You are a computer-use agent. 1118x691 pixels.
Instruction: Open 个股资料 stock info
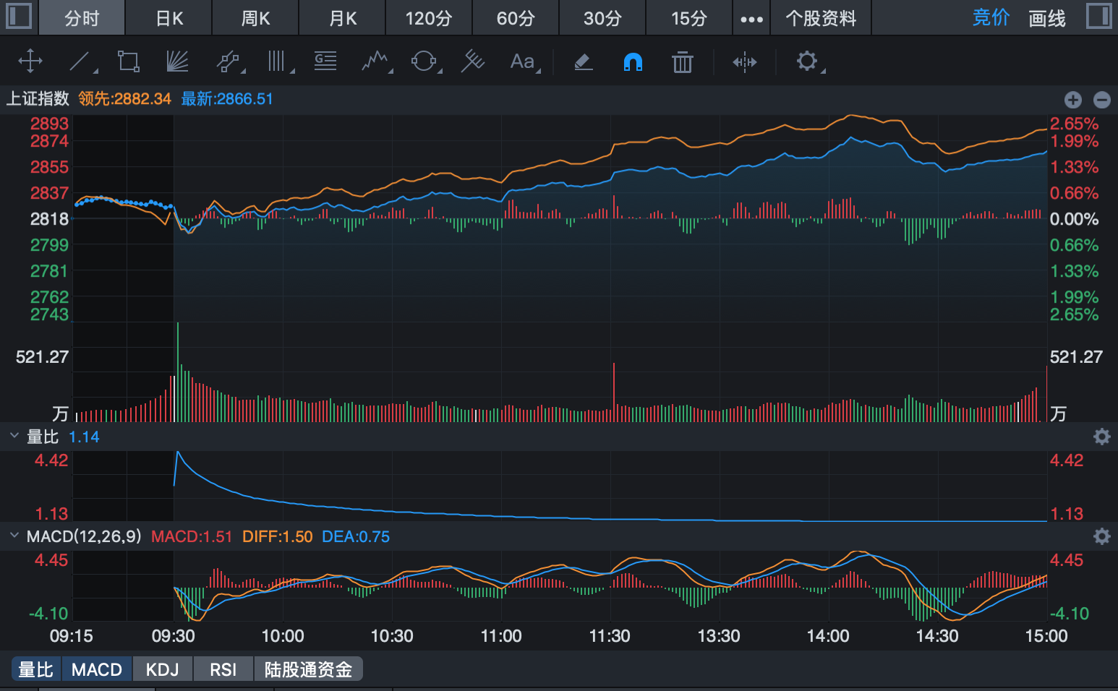tap(821, 18)
